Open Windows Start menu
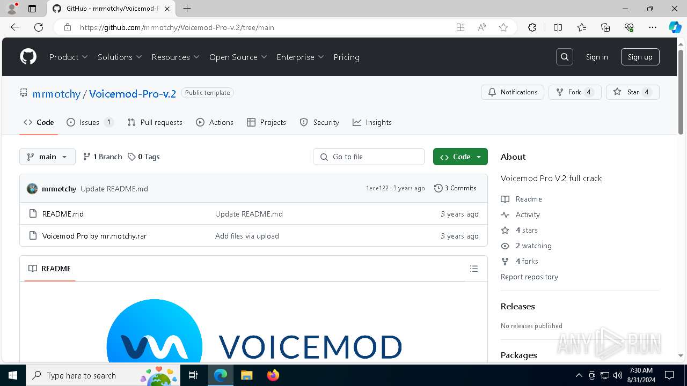 click(x=13, y=375)
